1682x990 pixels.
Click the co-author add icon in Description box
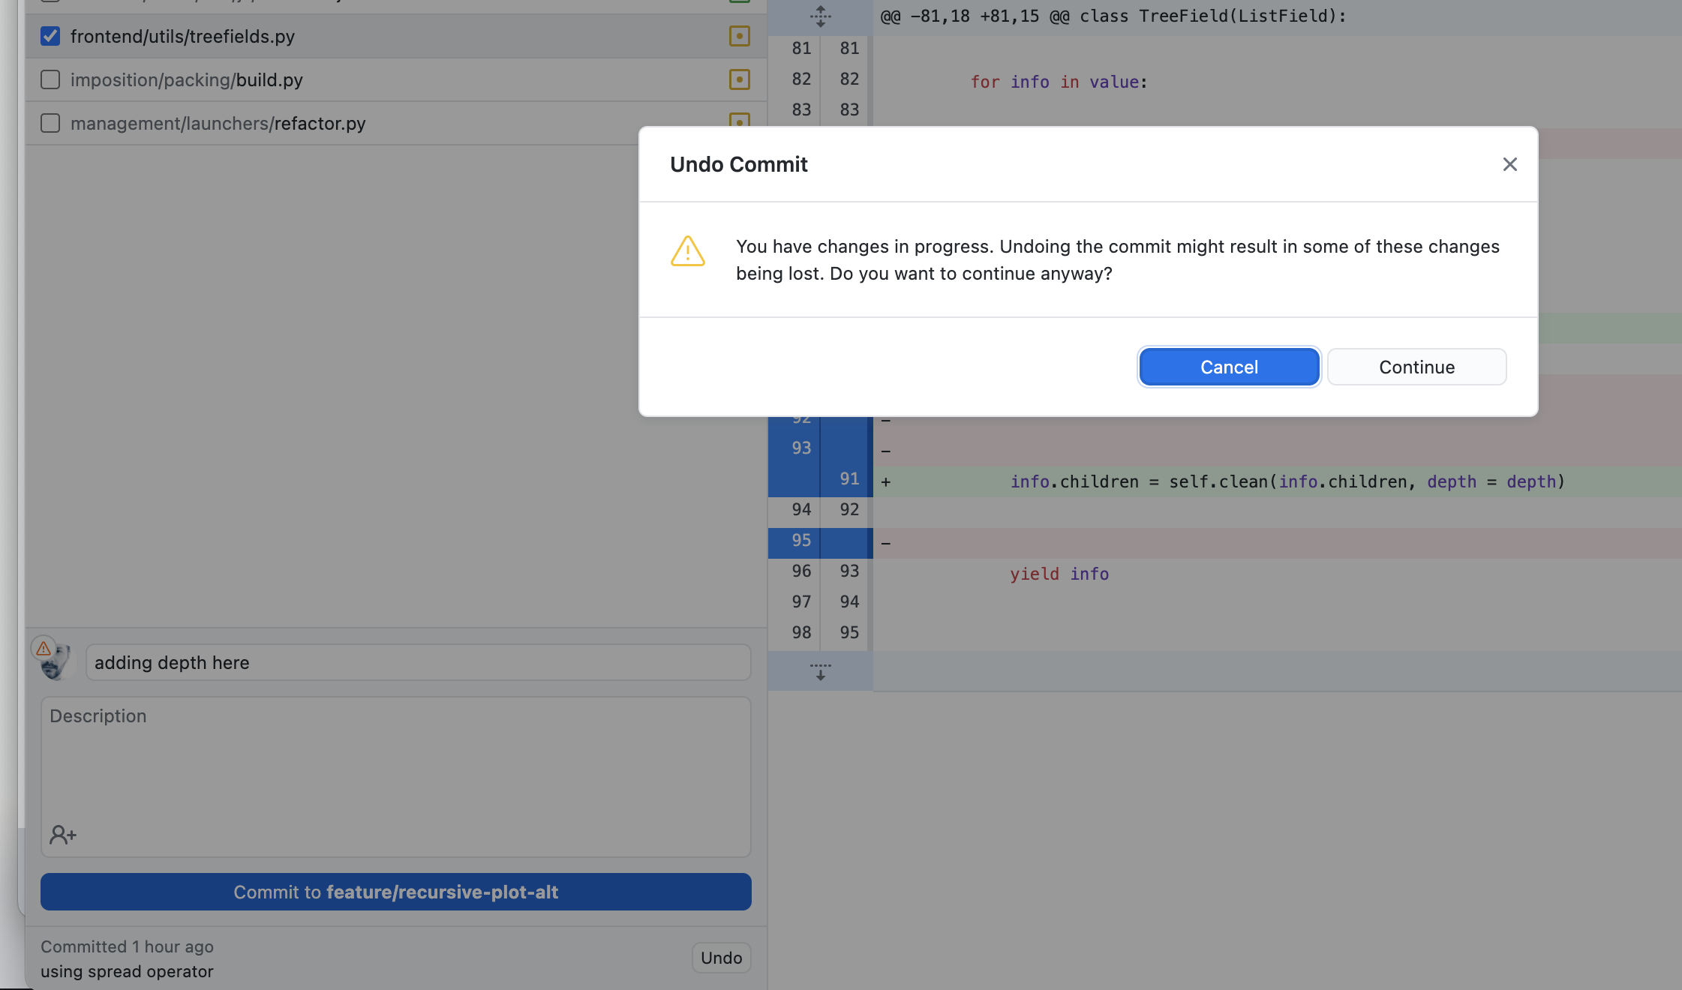coord(63,833)
